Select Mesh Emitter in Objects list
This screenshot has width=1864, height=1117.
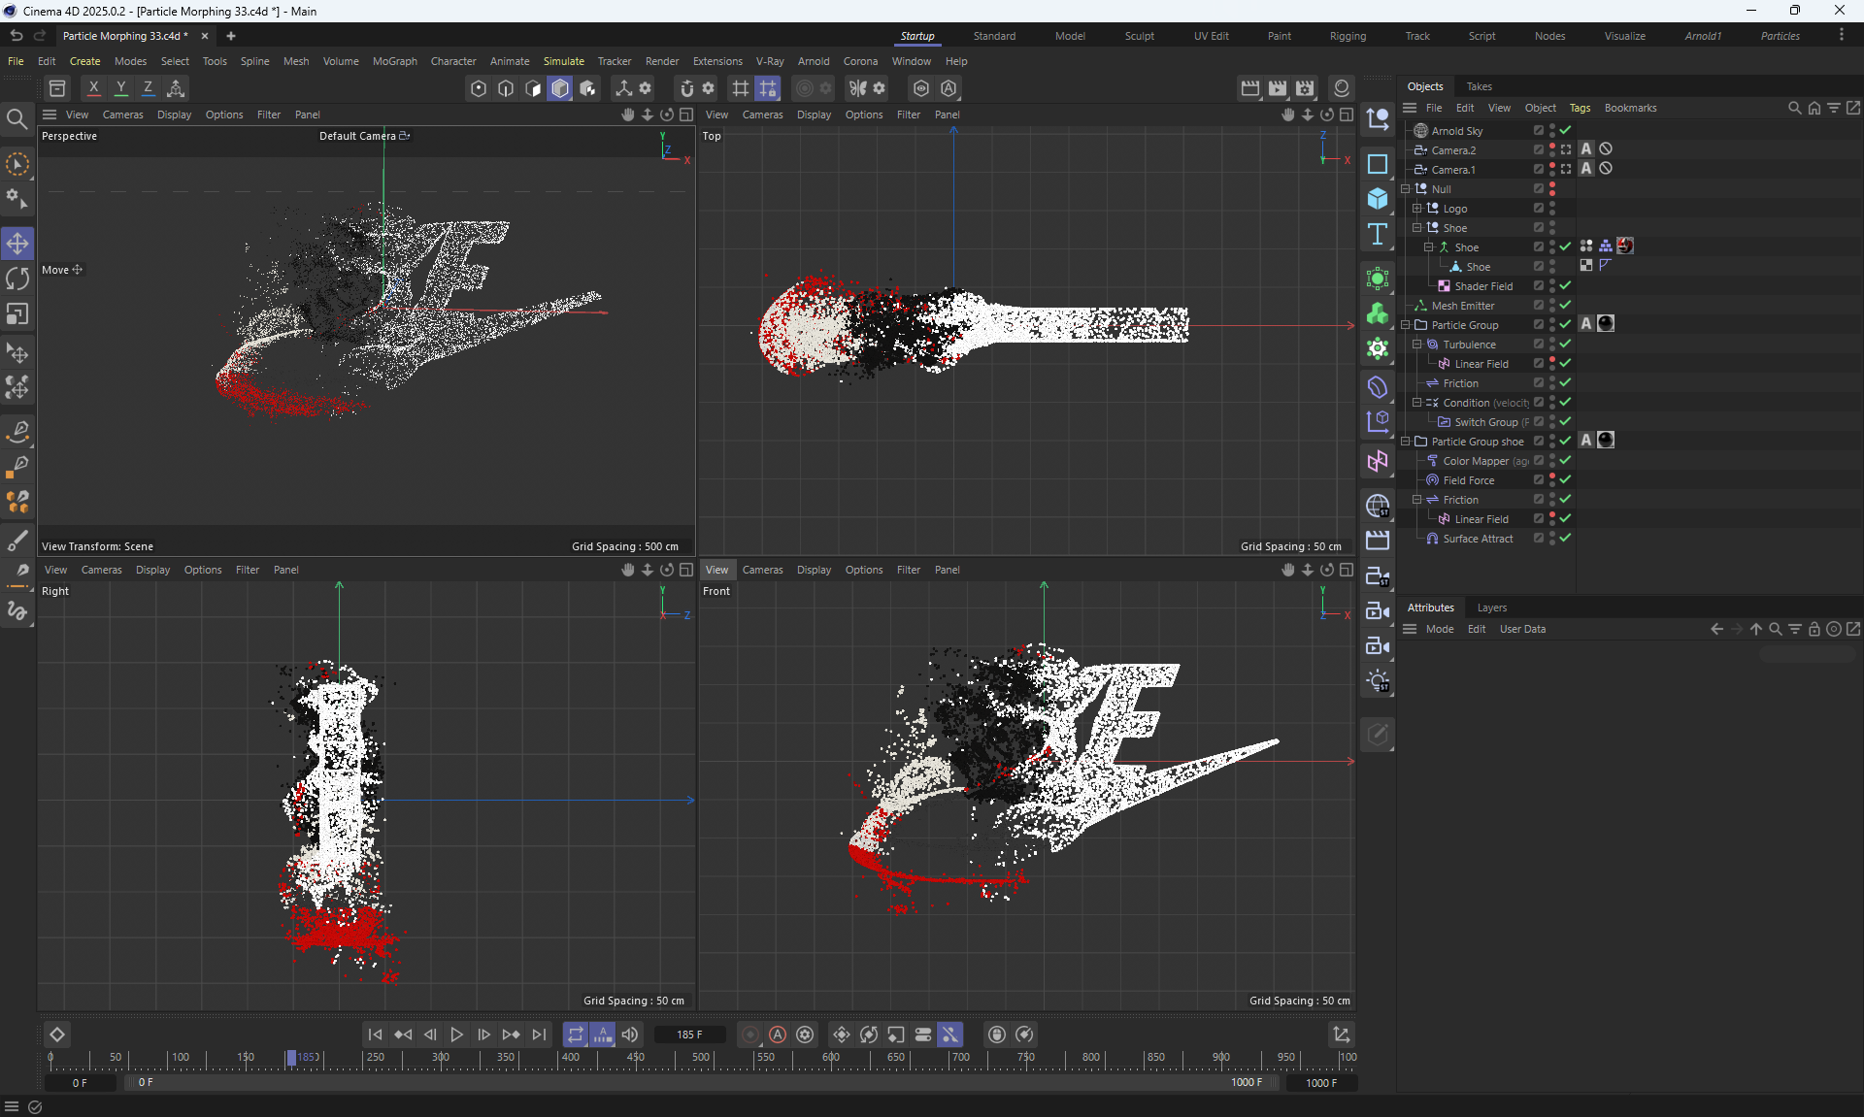point(1462,306)
